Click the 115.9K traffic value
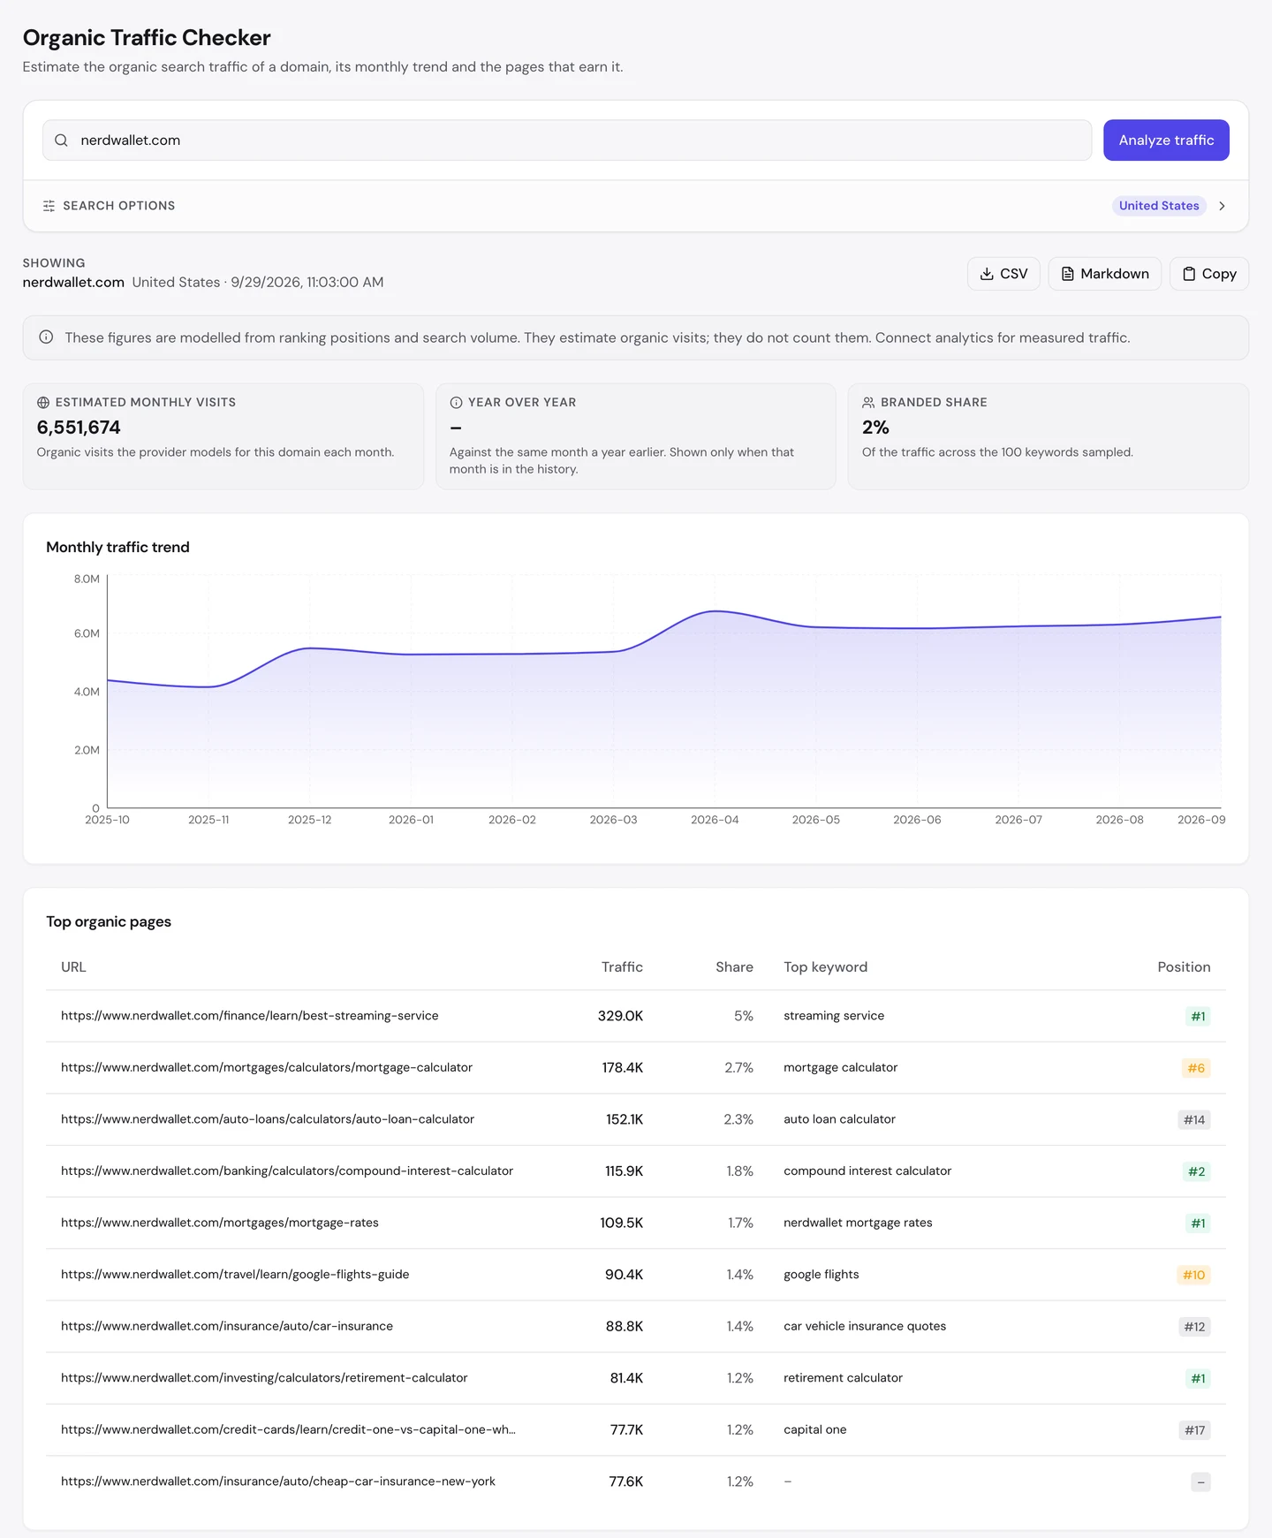 tap(624, 1171)
